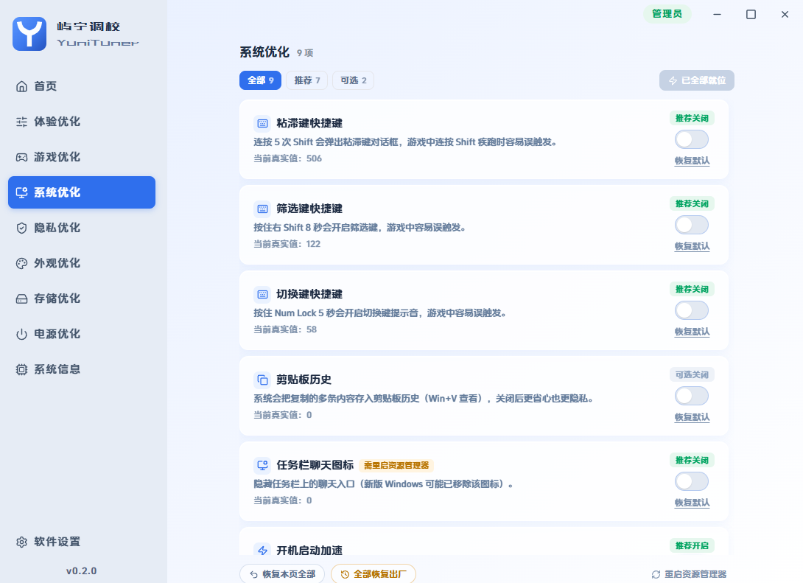Click the v0.2.0 version label
803x583 pixels.
(82, 570)
